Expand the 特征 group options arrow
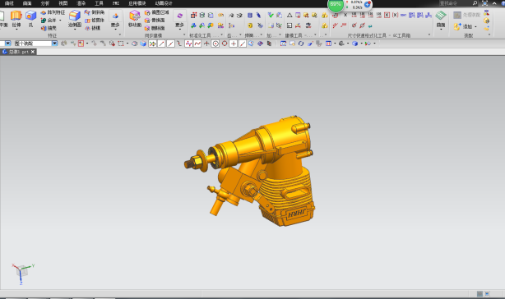Screen dimensions: 505x299 pos(120,34)
